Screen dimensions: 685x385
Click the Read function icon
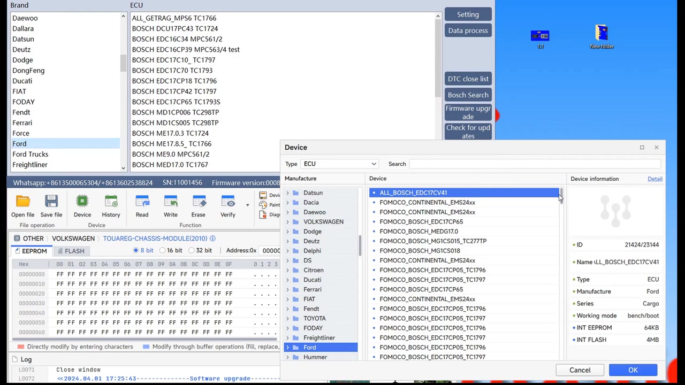tap(142, 202)
